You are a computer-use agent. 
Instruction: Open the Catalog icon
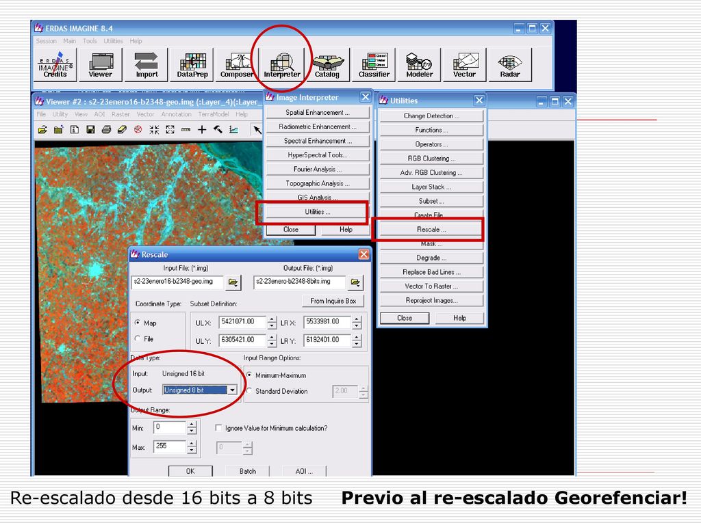coord(327,65)
